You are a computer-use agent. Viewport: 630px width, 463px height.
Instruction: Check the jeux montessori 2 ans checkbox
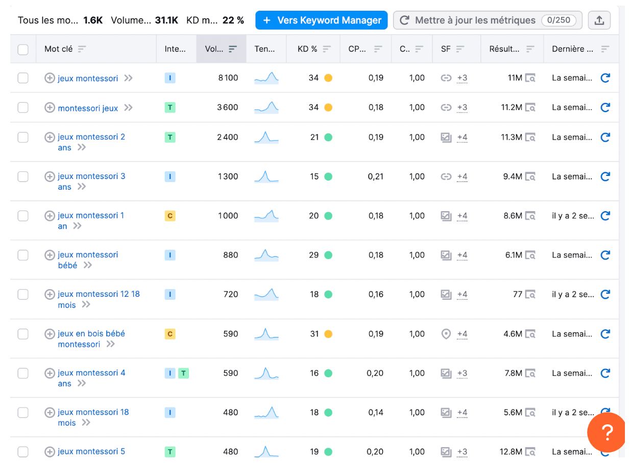pos(23,137)
